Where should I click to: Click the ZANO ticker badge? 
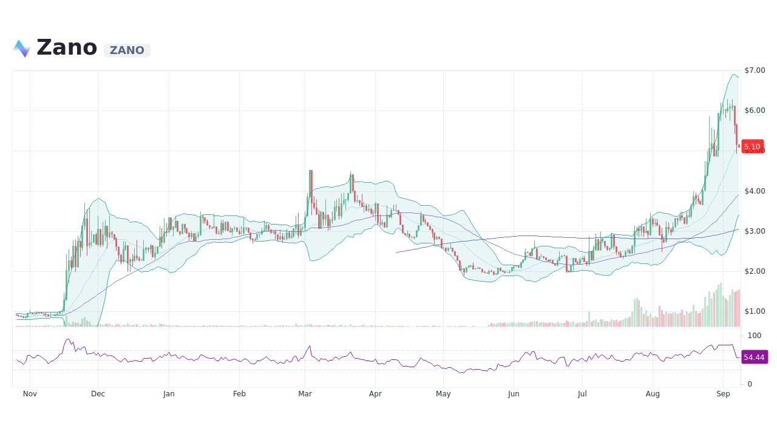pyautogui.click(x=127, y=50)
